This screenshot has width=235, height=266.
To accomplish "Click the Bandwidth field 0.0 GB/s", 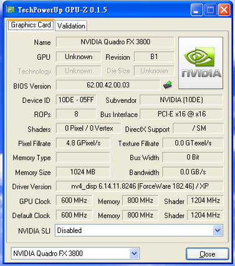I will 193,172.
